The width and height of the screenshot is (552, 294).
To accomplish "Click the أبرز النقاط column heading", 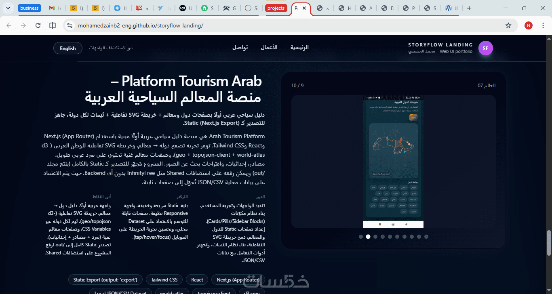I will point(101,197).
